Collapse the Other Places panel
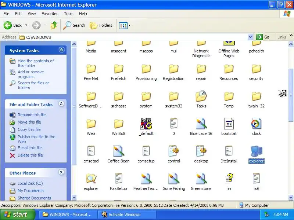The image size is (294, 220). pyautogui.click(x=61, y=172)
